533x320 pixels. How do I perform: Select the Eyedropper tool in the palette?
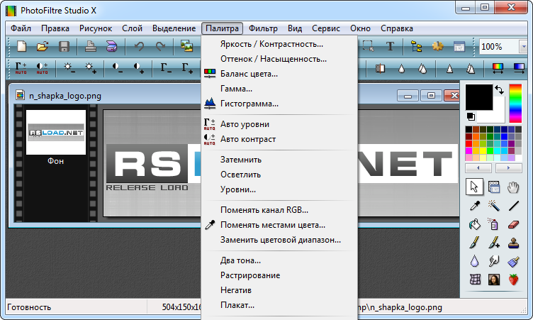(475, 205)
